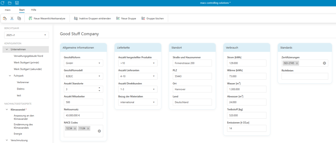Select Elektro under Fuhrpark

(21, 89)
